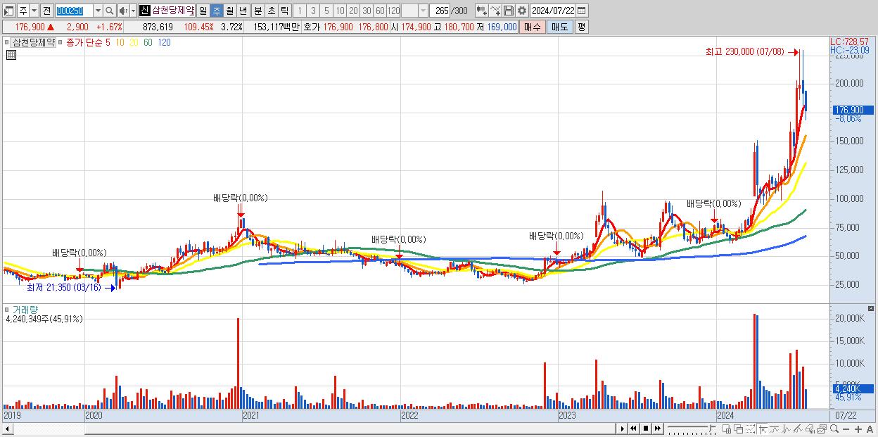The image size is (878, 437).
Task: Zoom out chart with the minus icon
Action: 846,429
